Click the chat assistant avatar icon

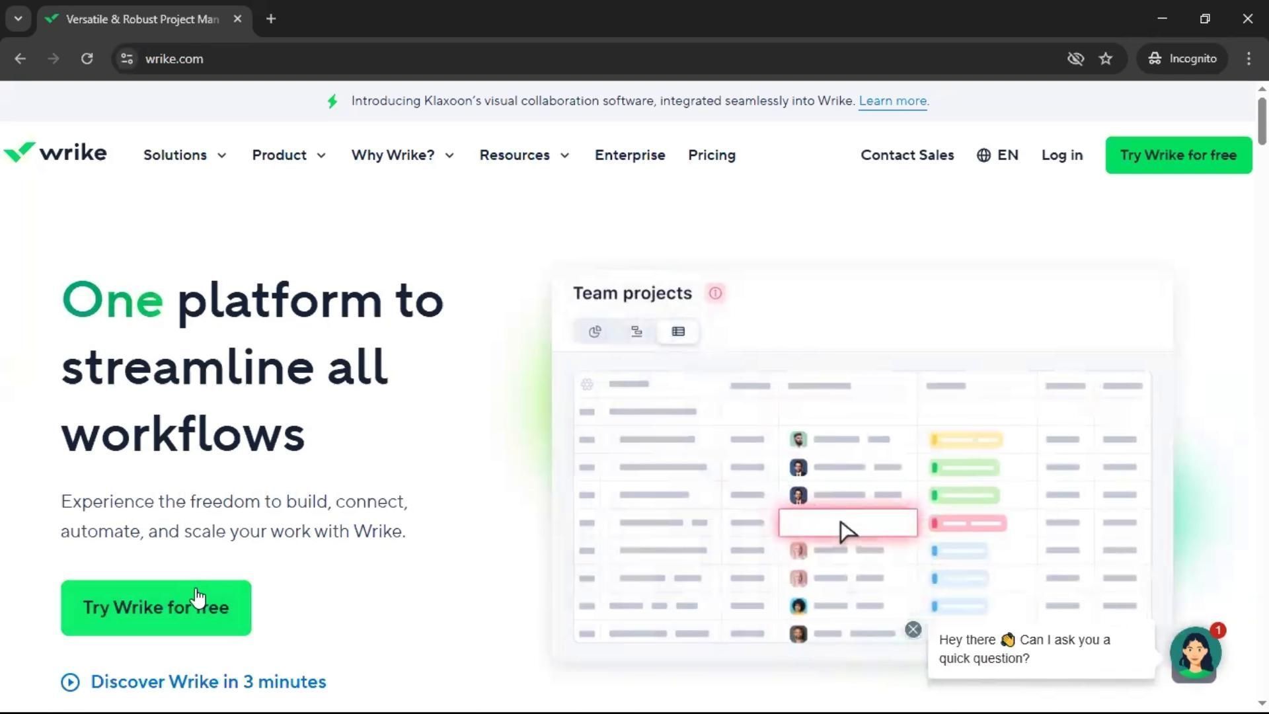[1194, 654]
